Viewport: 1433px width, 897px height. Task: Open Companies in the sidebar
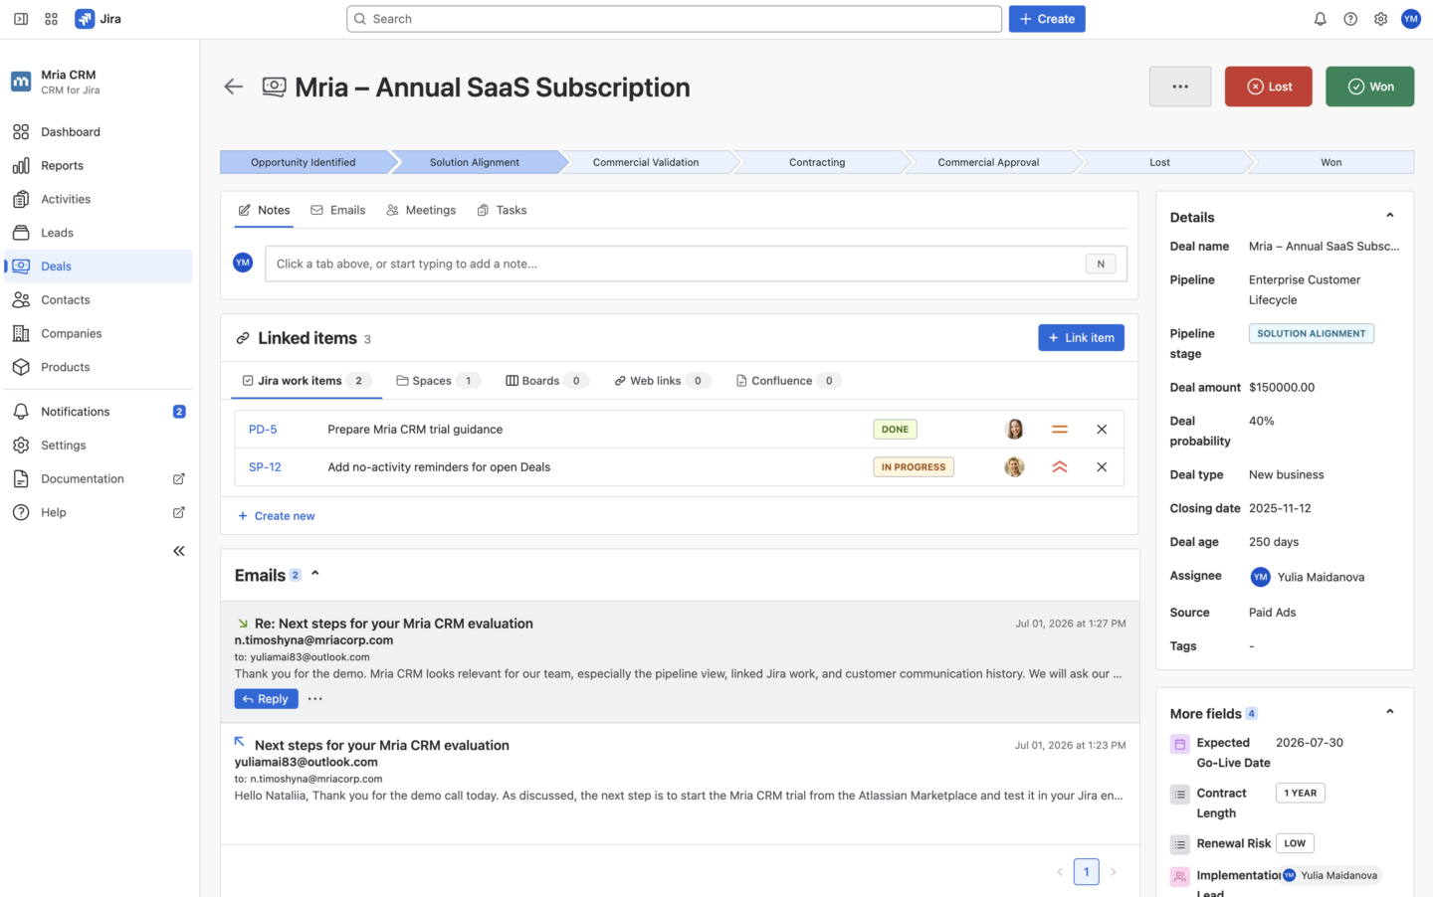pos(99,334)
